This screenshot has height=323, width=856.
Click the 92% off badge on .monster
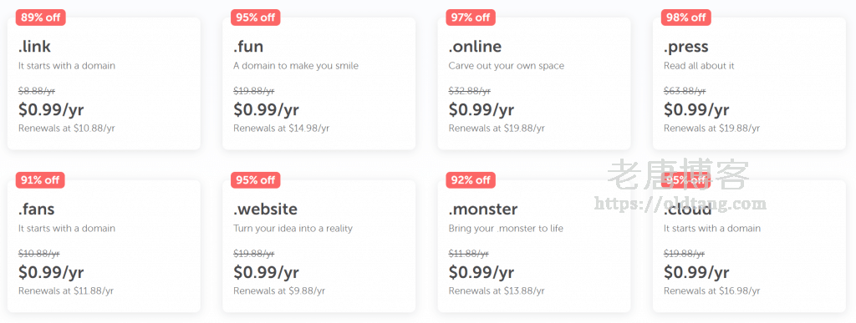(471, 180)
